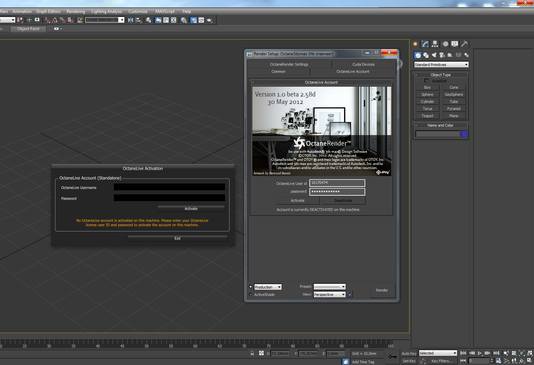534x365 pixels.
Task: Open the Utilities hammer panel
Action: point(465,44)
